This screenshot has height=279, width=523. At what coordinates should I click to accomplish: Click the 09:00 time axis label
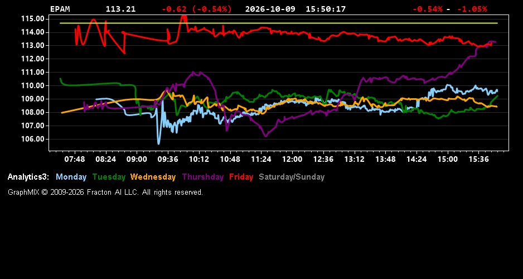pos(137,159)
